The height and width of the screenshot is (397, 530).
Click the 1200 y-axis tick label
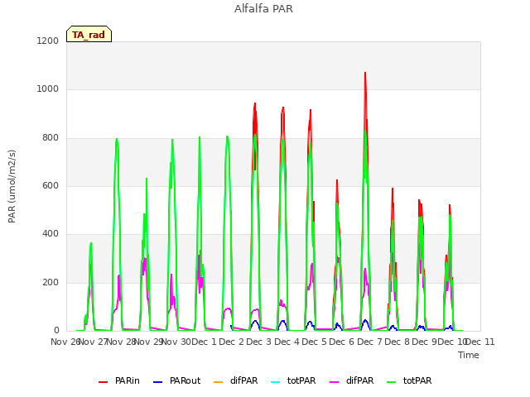pos(48,41)
